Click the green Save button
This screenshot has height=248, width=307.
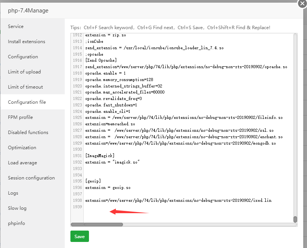(x=79, y=236)
